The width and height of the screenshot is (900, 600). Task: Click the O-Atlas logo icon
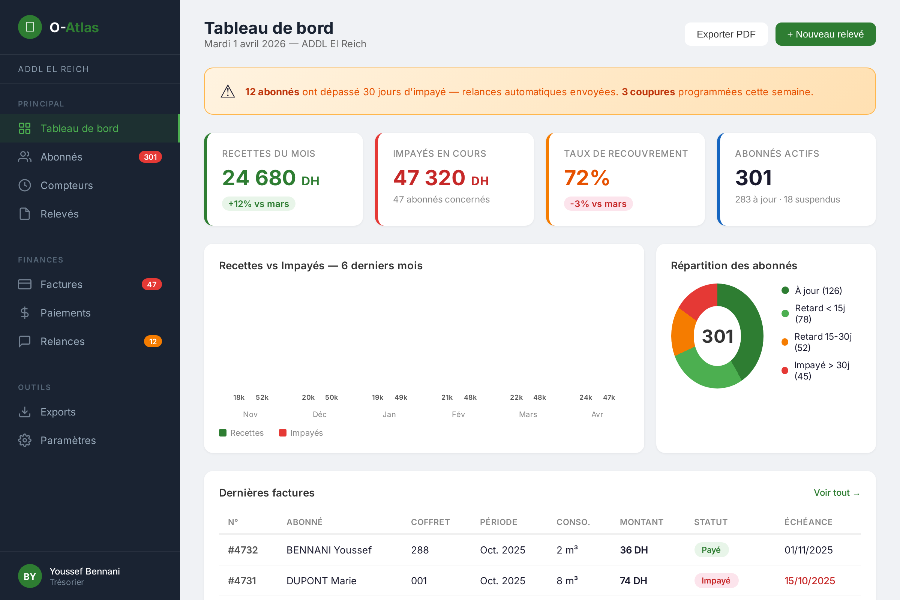coord(30,27)
